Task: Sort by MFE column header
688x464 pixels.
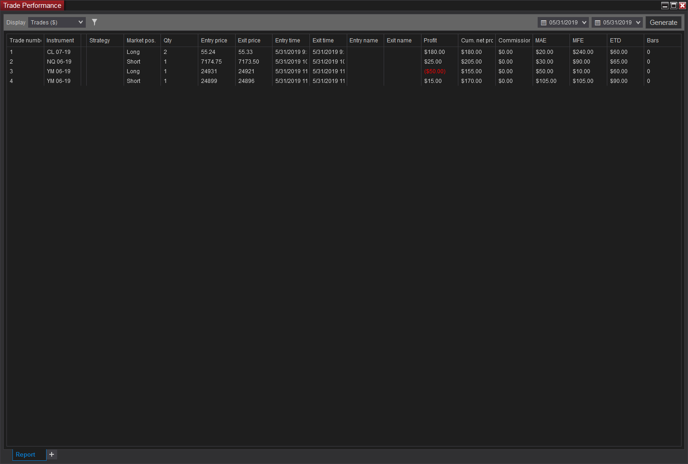Action: tap(588, 41)
